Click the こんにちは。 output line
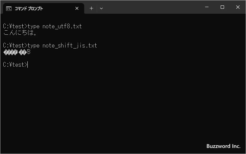Viewport: 246px width, 154px height. pos(20,33)
